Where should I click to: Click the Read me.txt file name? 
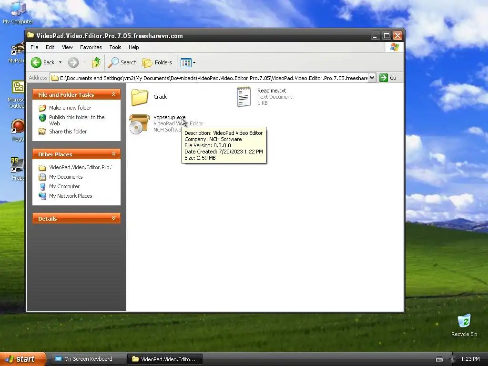pyautogui.click(x=271, y=91)
